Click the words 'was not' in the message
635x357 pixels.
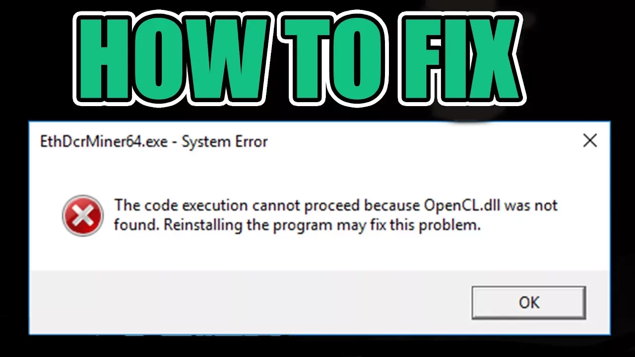coord(531,205)
